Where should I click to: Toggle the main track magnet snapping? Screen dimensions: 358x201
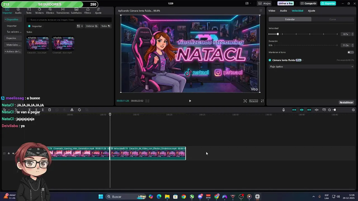click(294, 110)
